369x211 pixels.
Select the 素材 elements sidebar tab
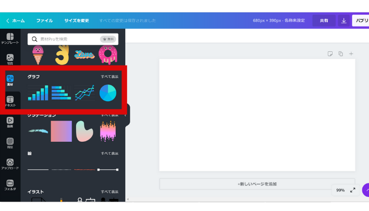10,80
